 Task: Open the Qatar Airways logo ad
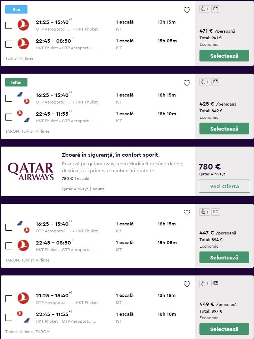point(31,172)
